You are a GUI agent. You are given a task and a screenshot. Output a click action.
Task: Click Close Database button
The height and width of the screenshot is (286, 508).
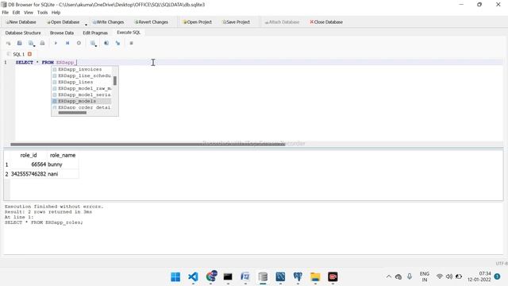point(326,22)
